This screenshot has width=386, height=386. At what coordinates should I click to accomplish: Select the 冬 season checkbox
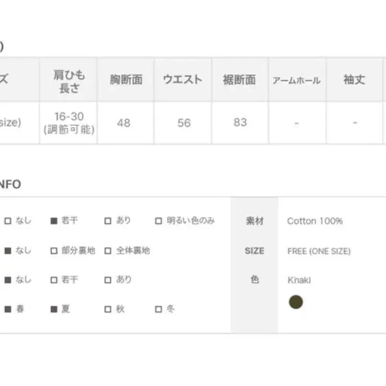[158, 309]
